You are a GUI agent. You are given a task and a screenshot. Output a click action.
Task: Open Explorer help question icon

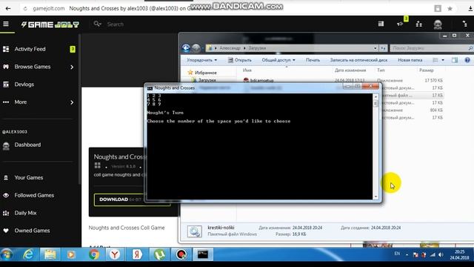point(467,60)
